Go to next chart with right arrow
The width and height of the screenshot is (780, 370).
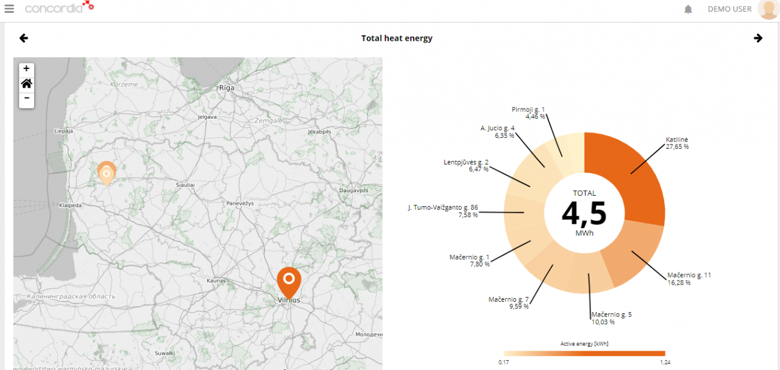click(x=758, y=38)
